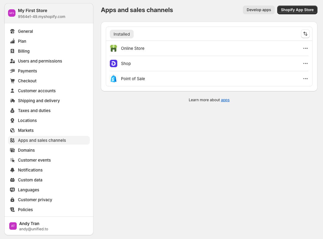Select Users and permissions in the sidebar
This screenshot has height=239, width=323.
49,61
